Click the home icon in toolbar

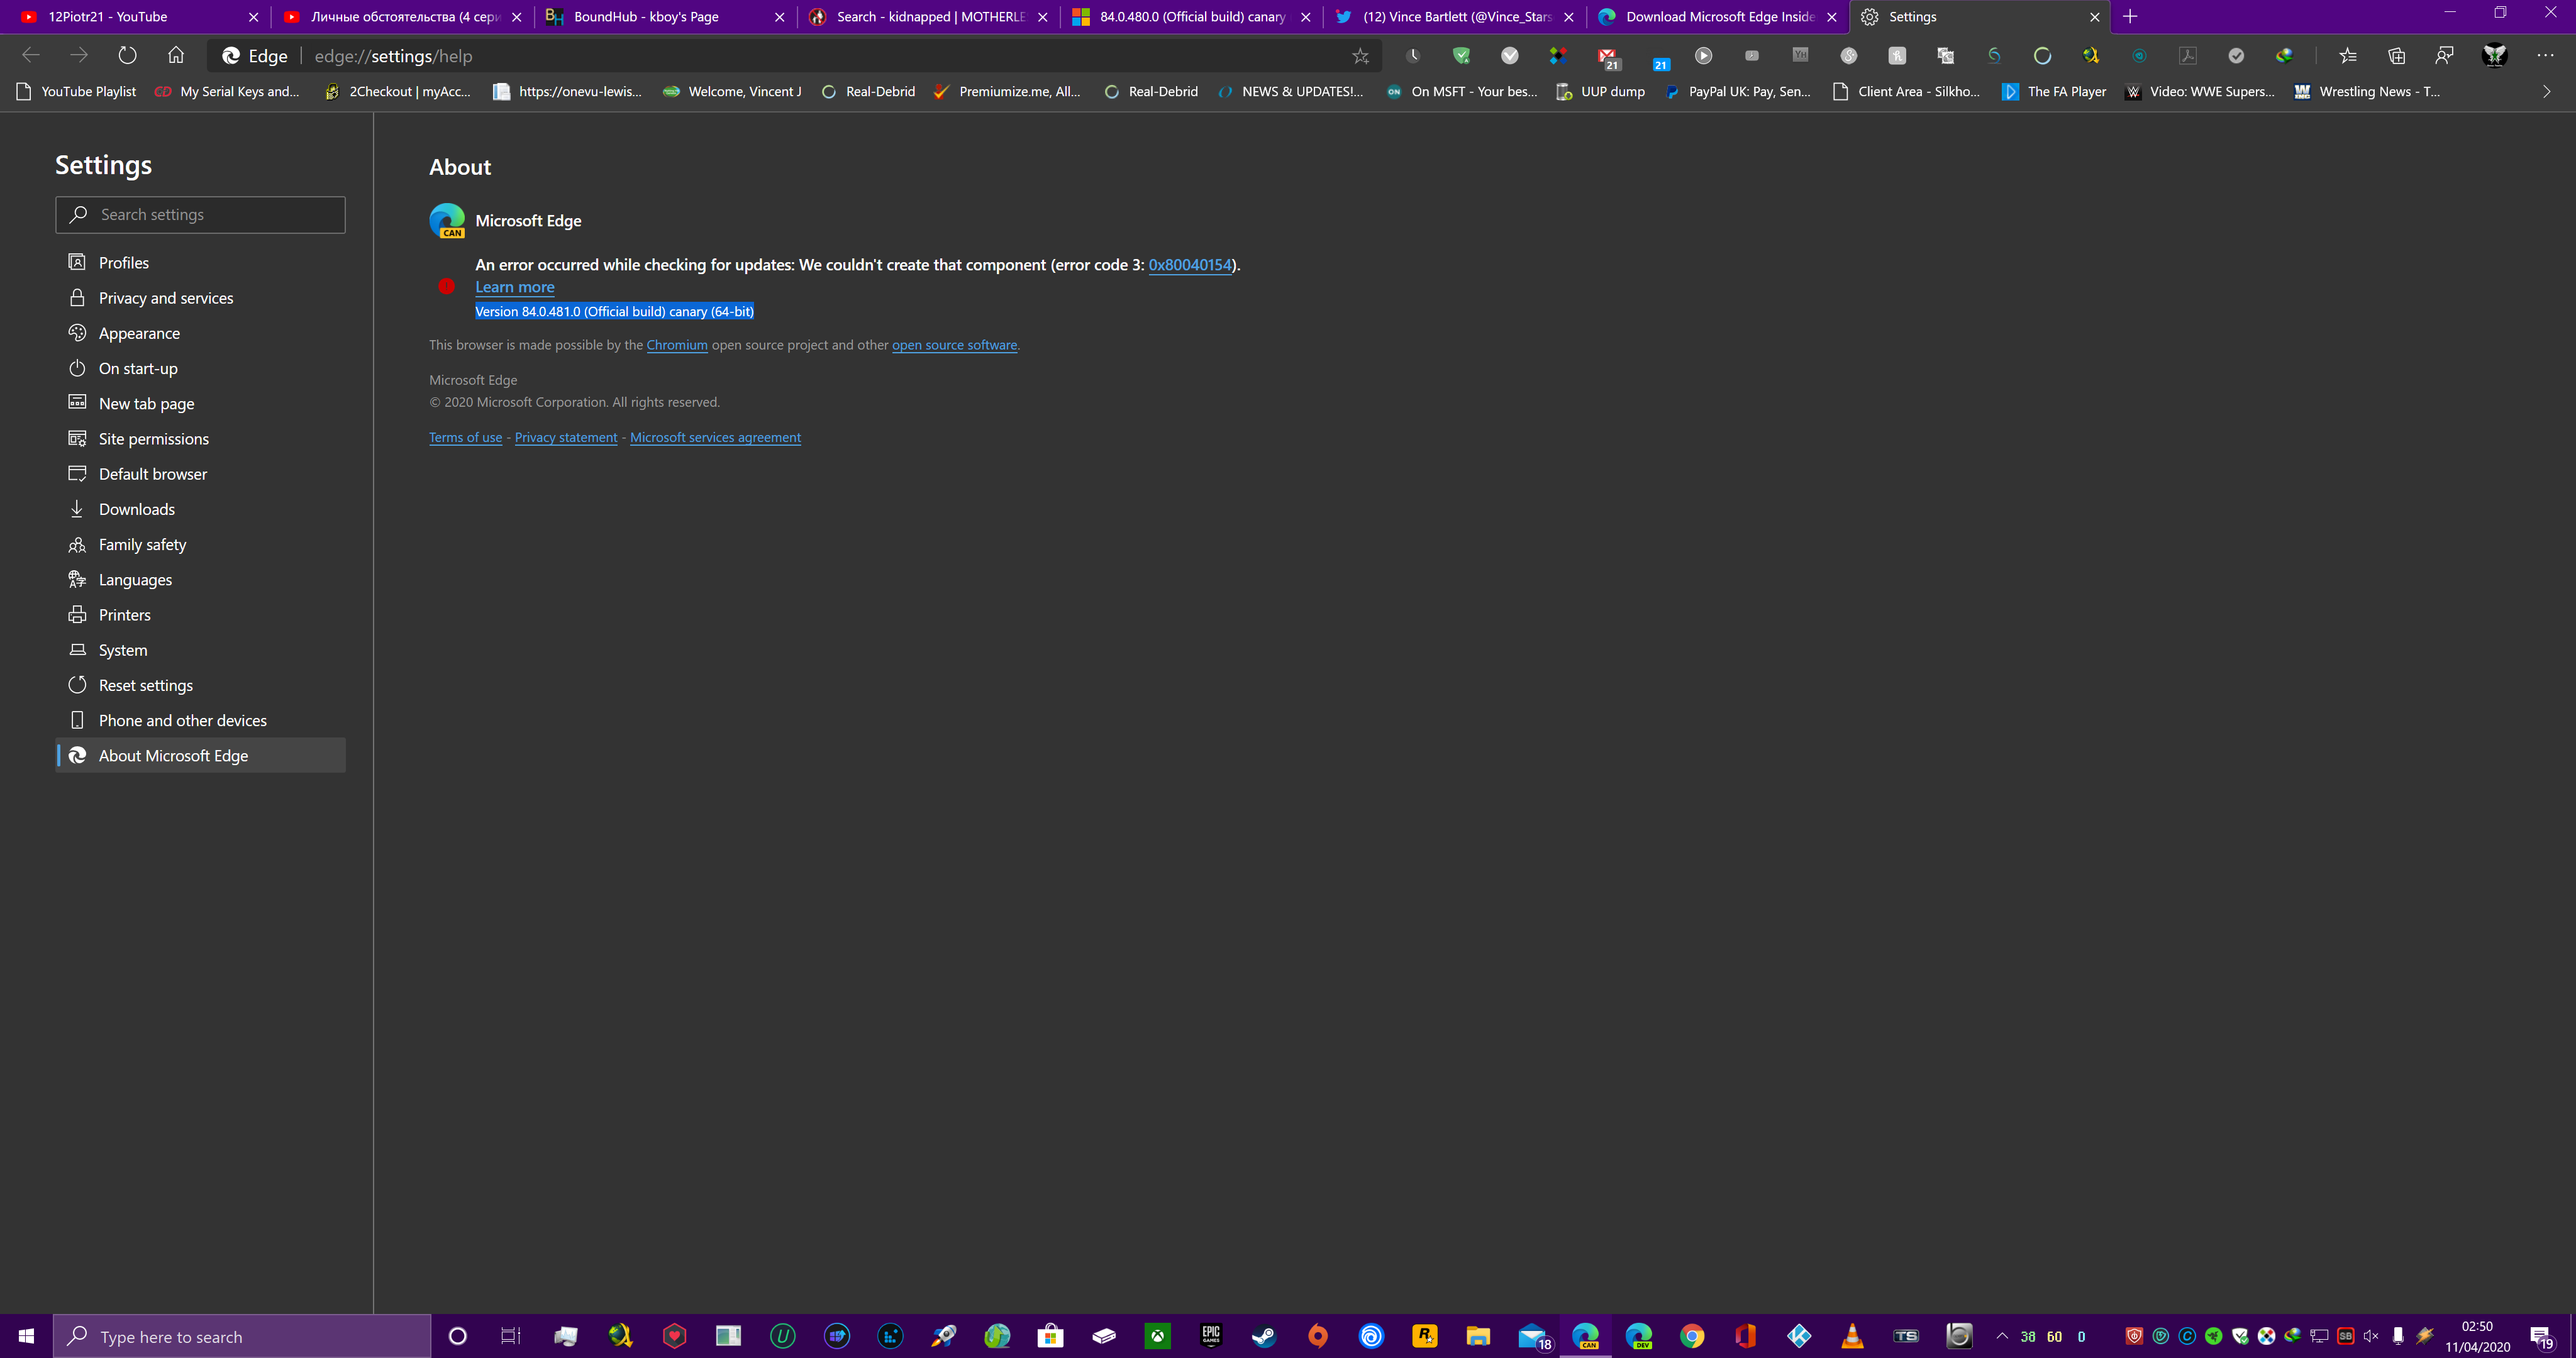(x=176, y=55)
